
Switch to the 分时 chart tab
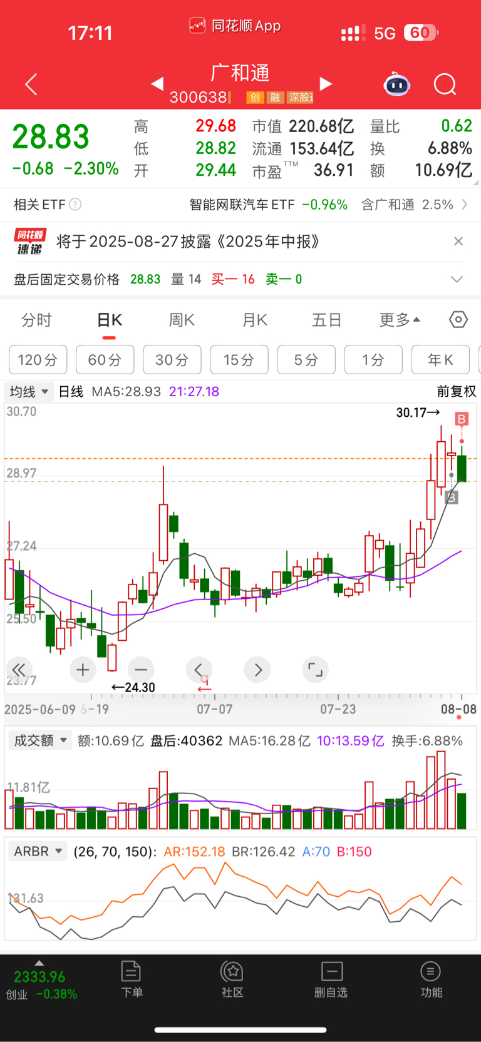(36, 320)
